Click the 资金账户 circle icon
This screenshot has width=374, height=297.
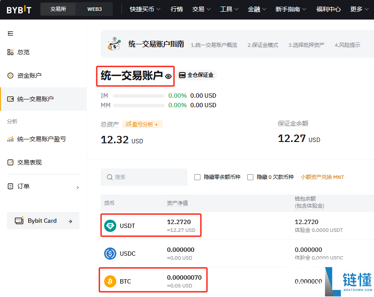pos(10,76)
